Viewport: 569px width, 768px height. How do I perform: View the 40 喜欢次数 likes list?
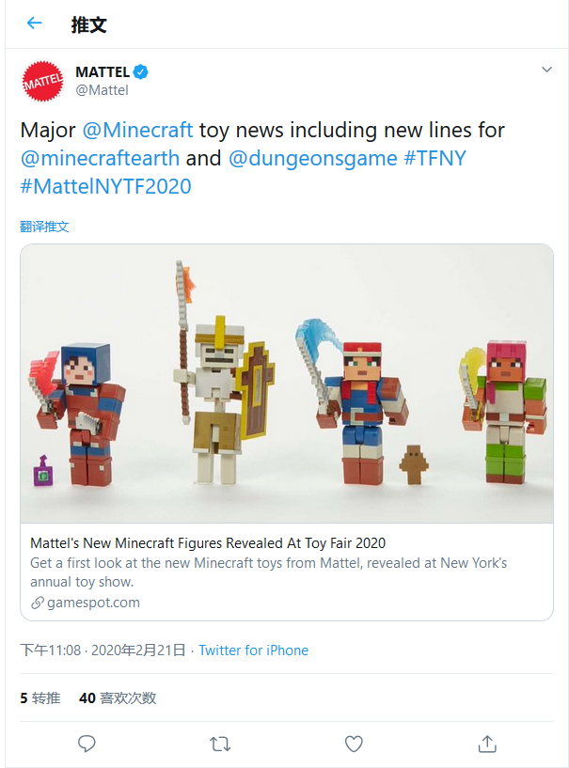pos(118,698)
